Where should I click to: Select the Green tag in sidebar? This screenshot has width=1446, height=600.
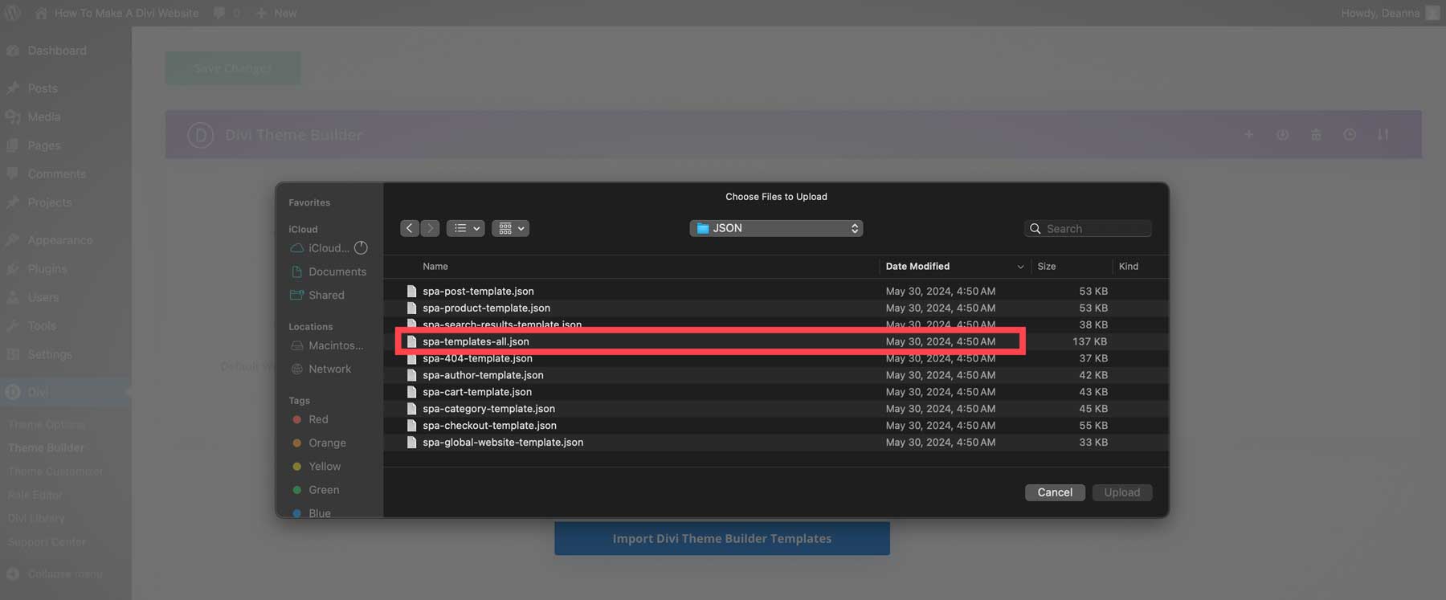[323, 490]
